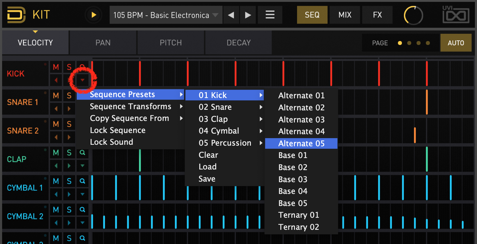Toggle the AUTO page follow button
Image resolution: width=477 pixels, height=244 pixels.
pyautogui.click(x=456, y=43)
